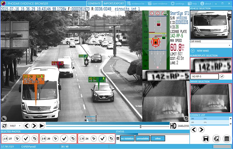Click the Phodar app logo icon
This screenshot has height=149, width=233.
[x=3, y=3]
